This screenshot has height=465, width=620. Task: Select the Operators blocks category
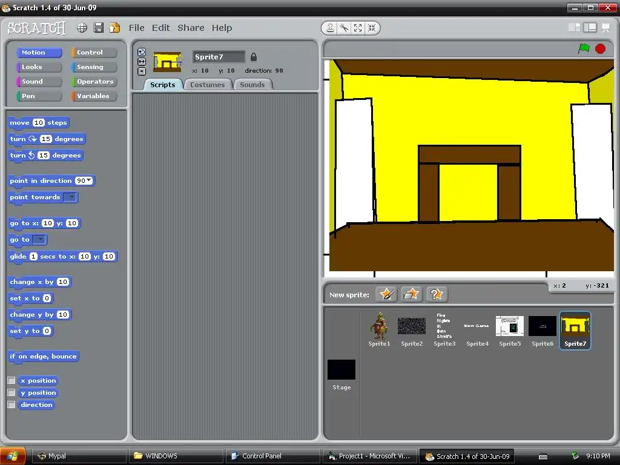tap(94, 82)
